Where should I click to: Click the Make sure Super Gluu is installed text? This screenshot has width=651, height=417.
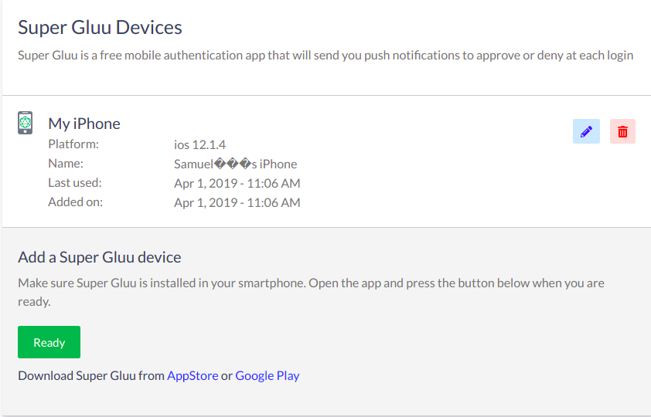(x=311, y=283)
